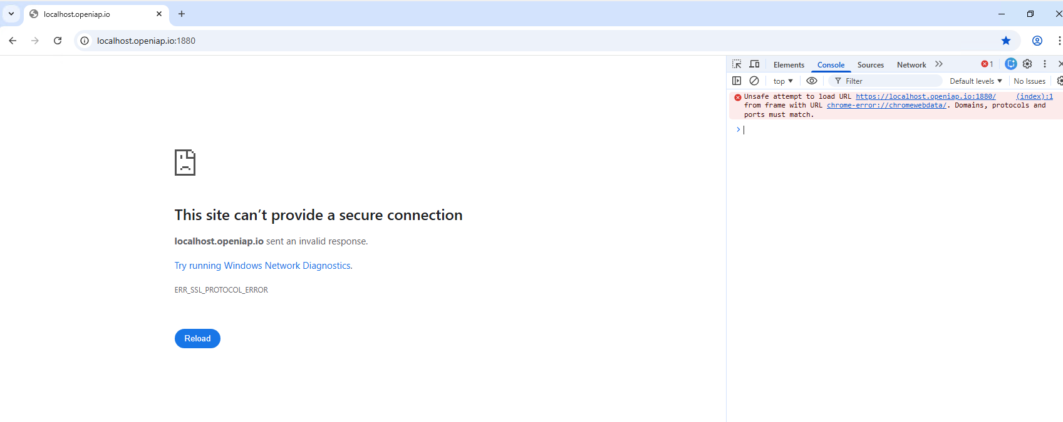The height and width of the screenshot is (422, 1063).
Task: Click the DevTools three-dot customize menu
Action: tap(1045, 64)
